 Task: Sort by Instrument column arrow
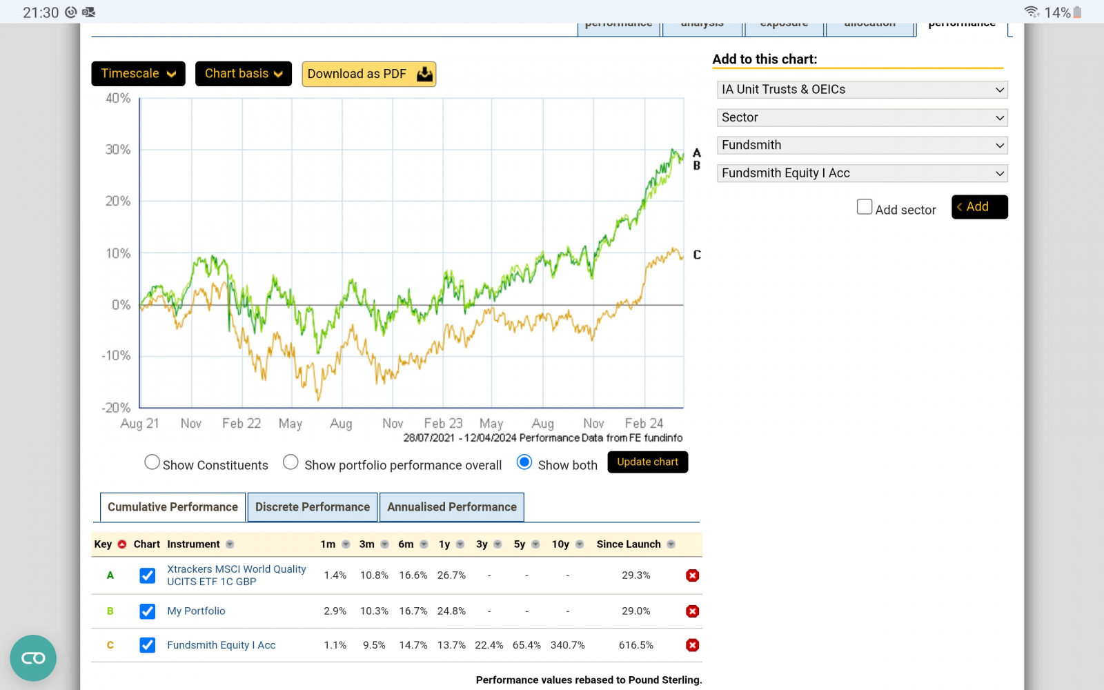click(230, 544)
